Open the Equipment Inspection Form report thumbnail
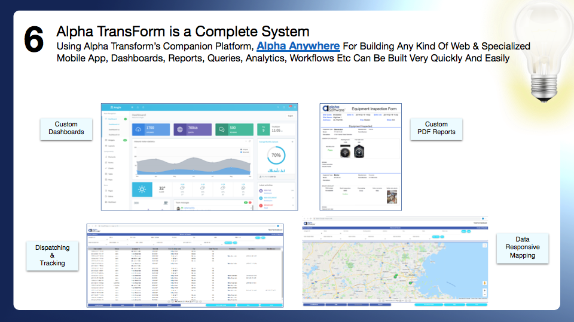This screenshot has width=574, height=322. (361, 157)
